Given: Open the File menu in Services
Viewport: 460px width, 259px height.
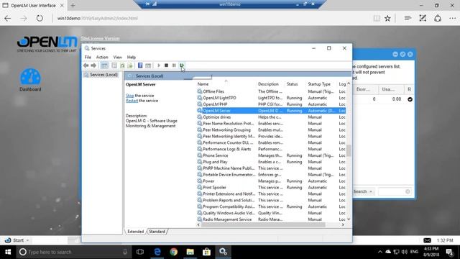Looking at the screenshot, I should tap(88, 57).
